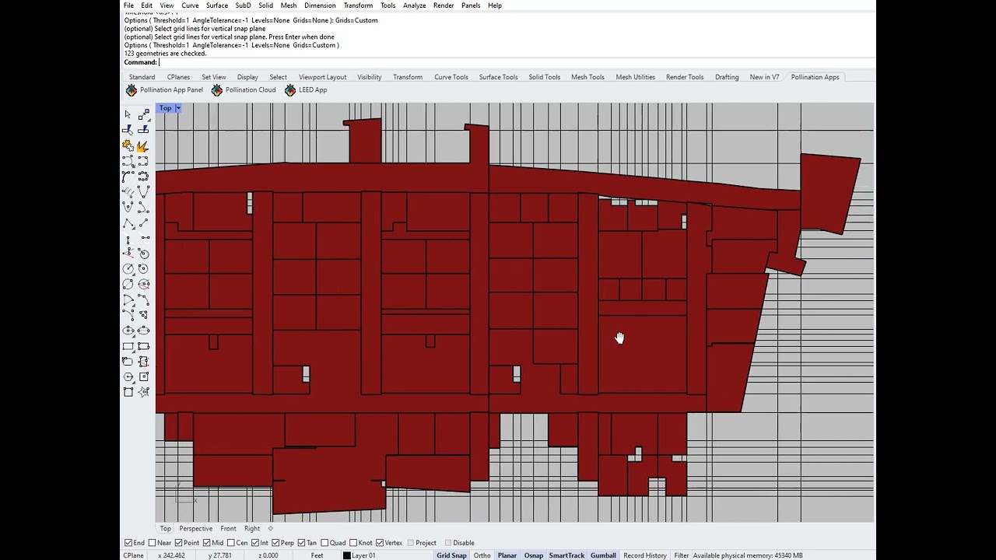Choose the corner-to-corner rectangle tool
996x560 pixels.
click(x=128, y=346)
